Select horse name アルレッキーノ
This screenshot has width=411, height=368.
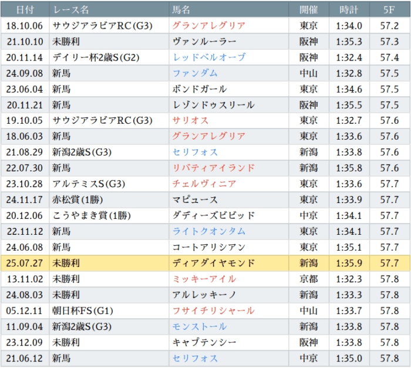[x=204, y=295]
